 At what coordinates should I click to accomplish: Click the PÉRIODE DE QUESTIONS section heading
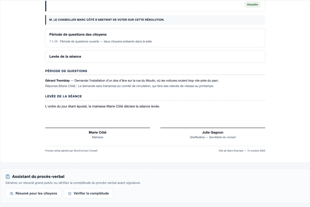coord(66,71)
